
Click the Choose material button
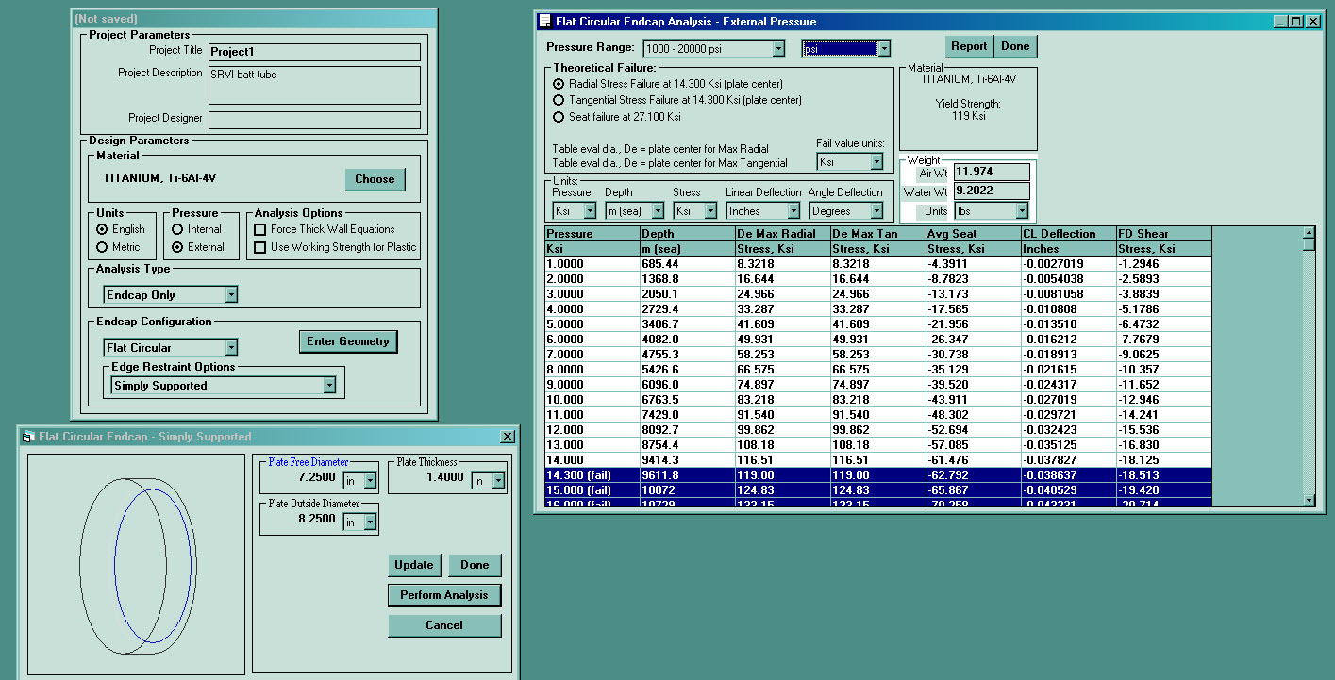click(x=375, y=179)
